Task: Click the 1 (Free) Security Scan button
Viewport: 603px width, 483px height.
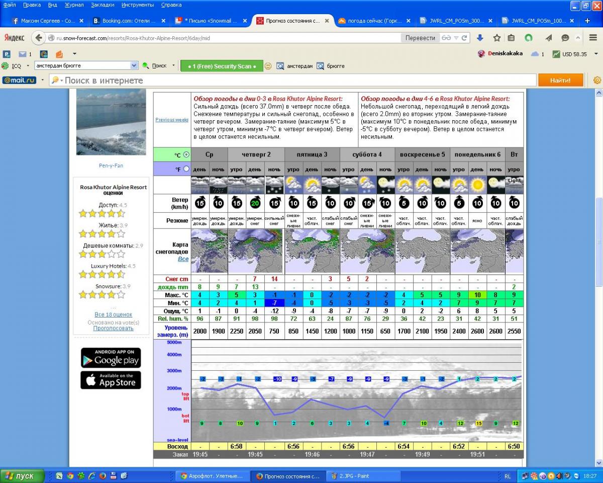Action: 222,66
